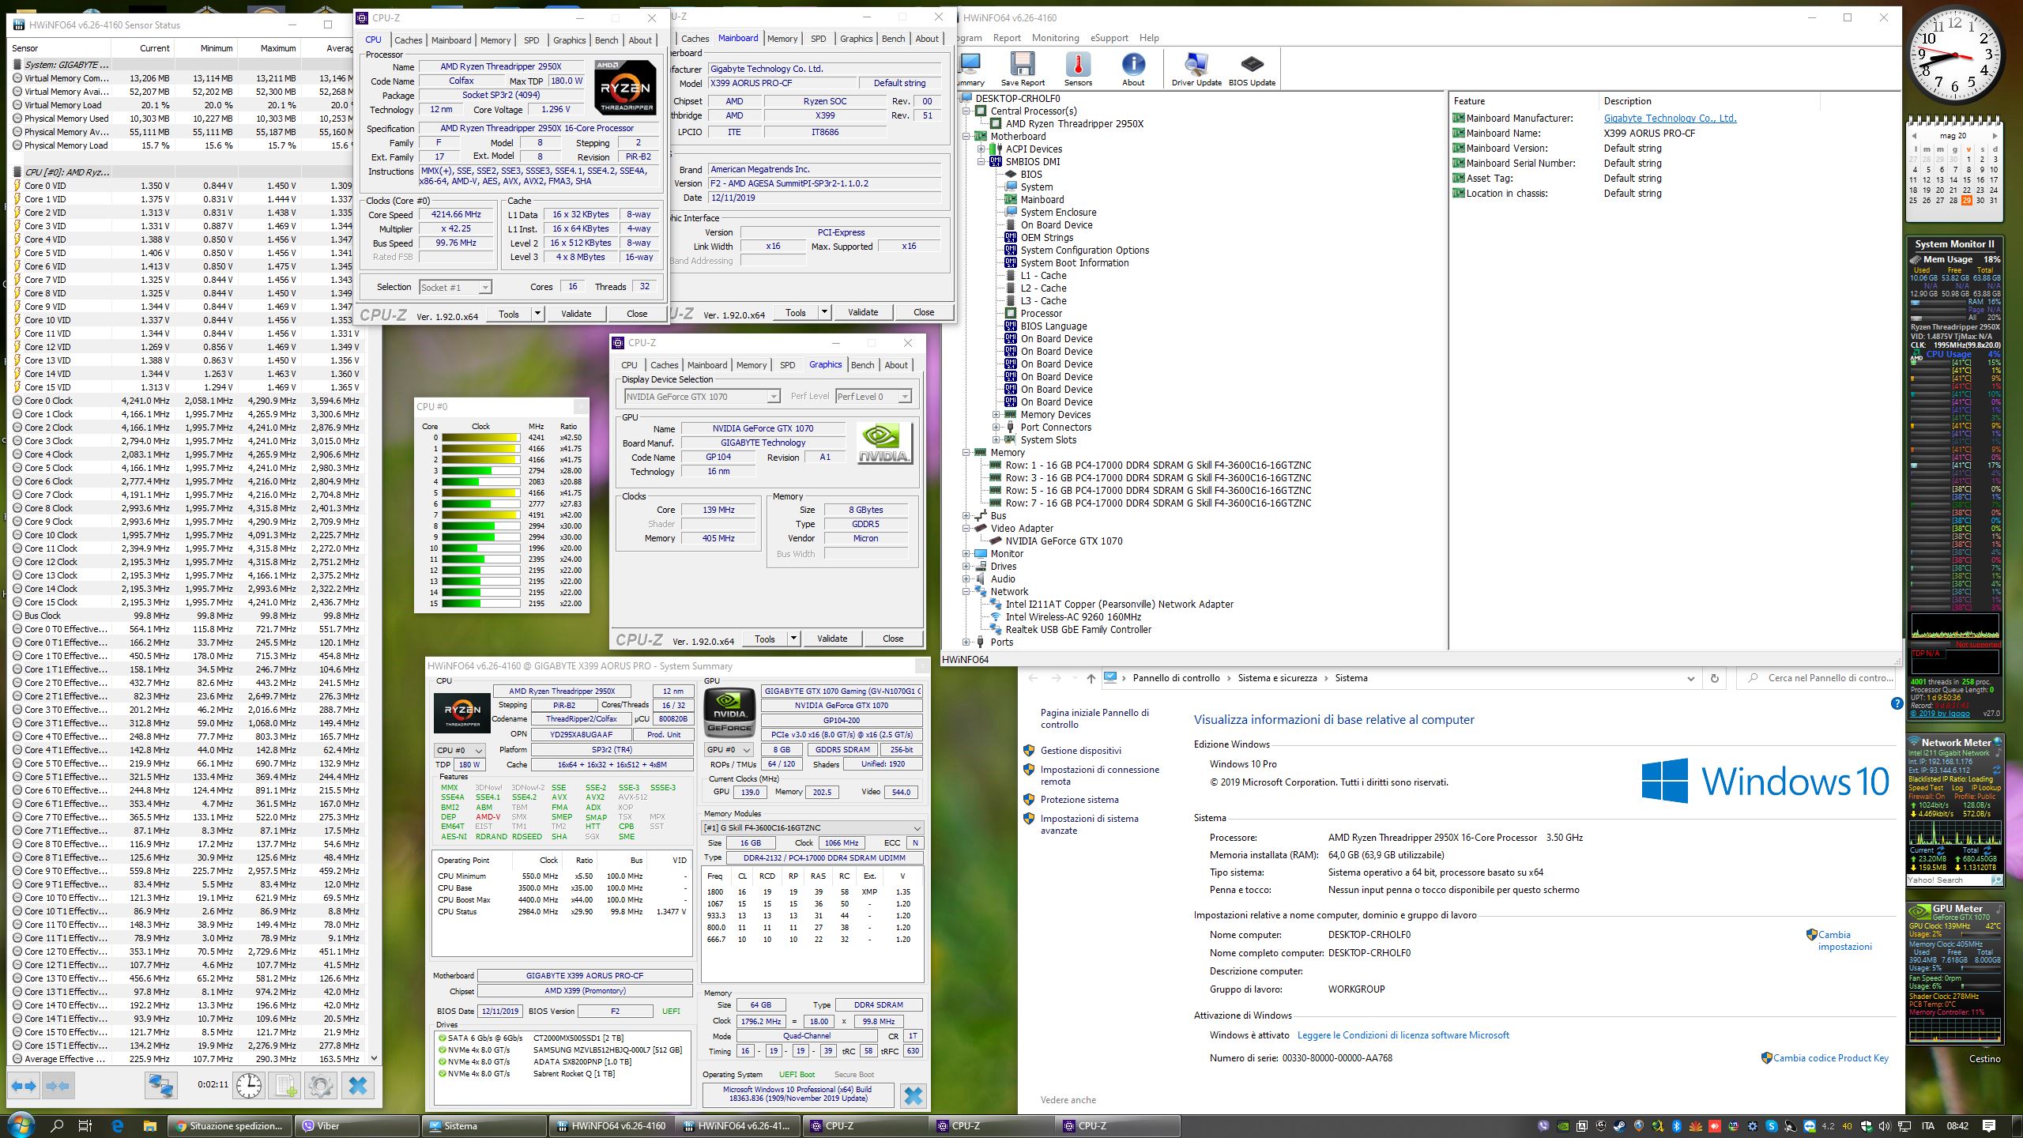Screen dimensions: 2023x1138
Task: Click the log file plus icon in Sensor Status
Action: coord(285,1085)
